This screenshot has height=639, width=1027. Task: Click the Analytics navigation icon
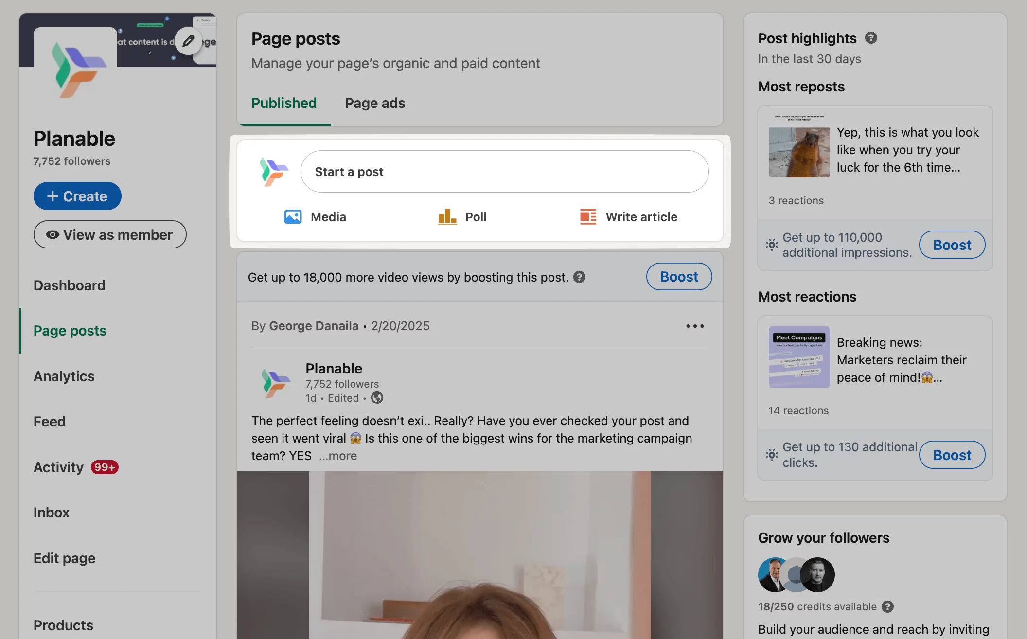click(63, 375)
